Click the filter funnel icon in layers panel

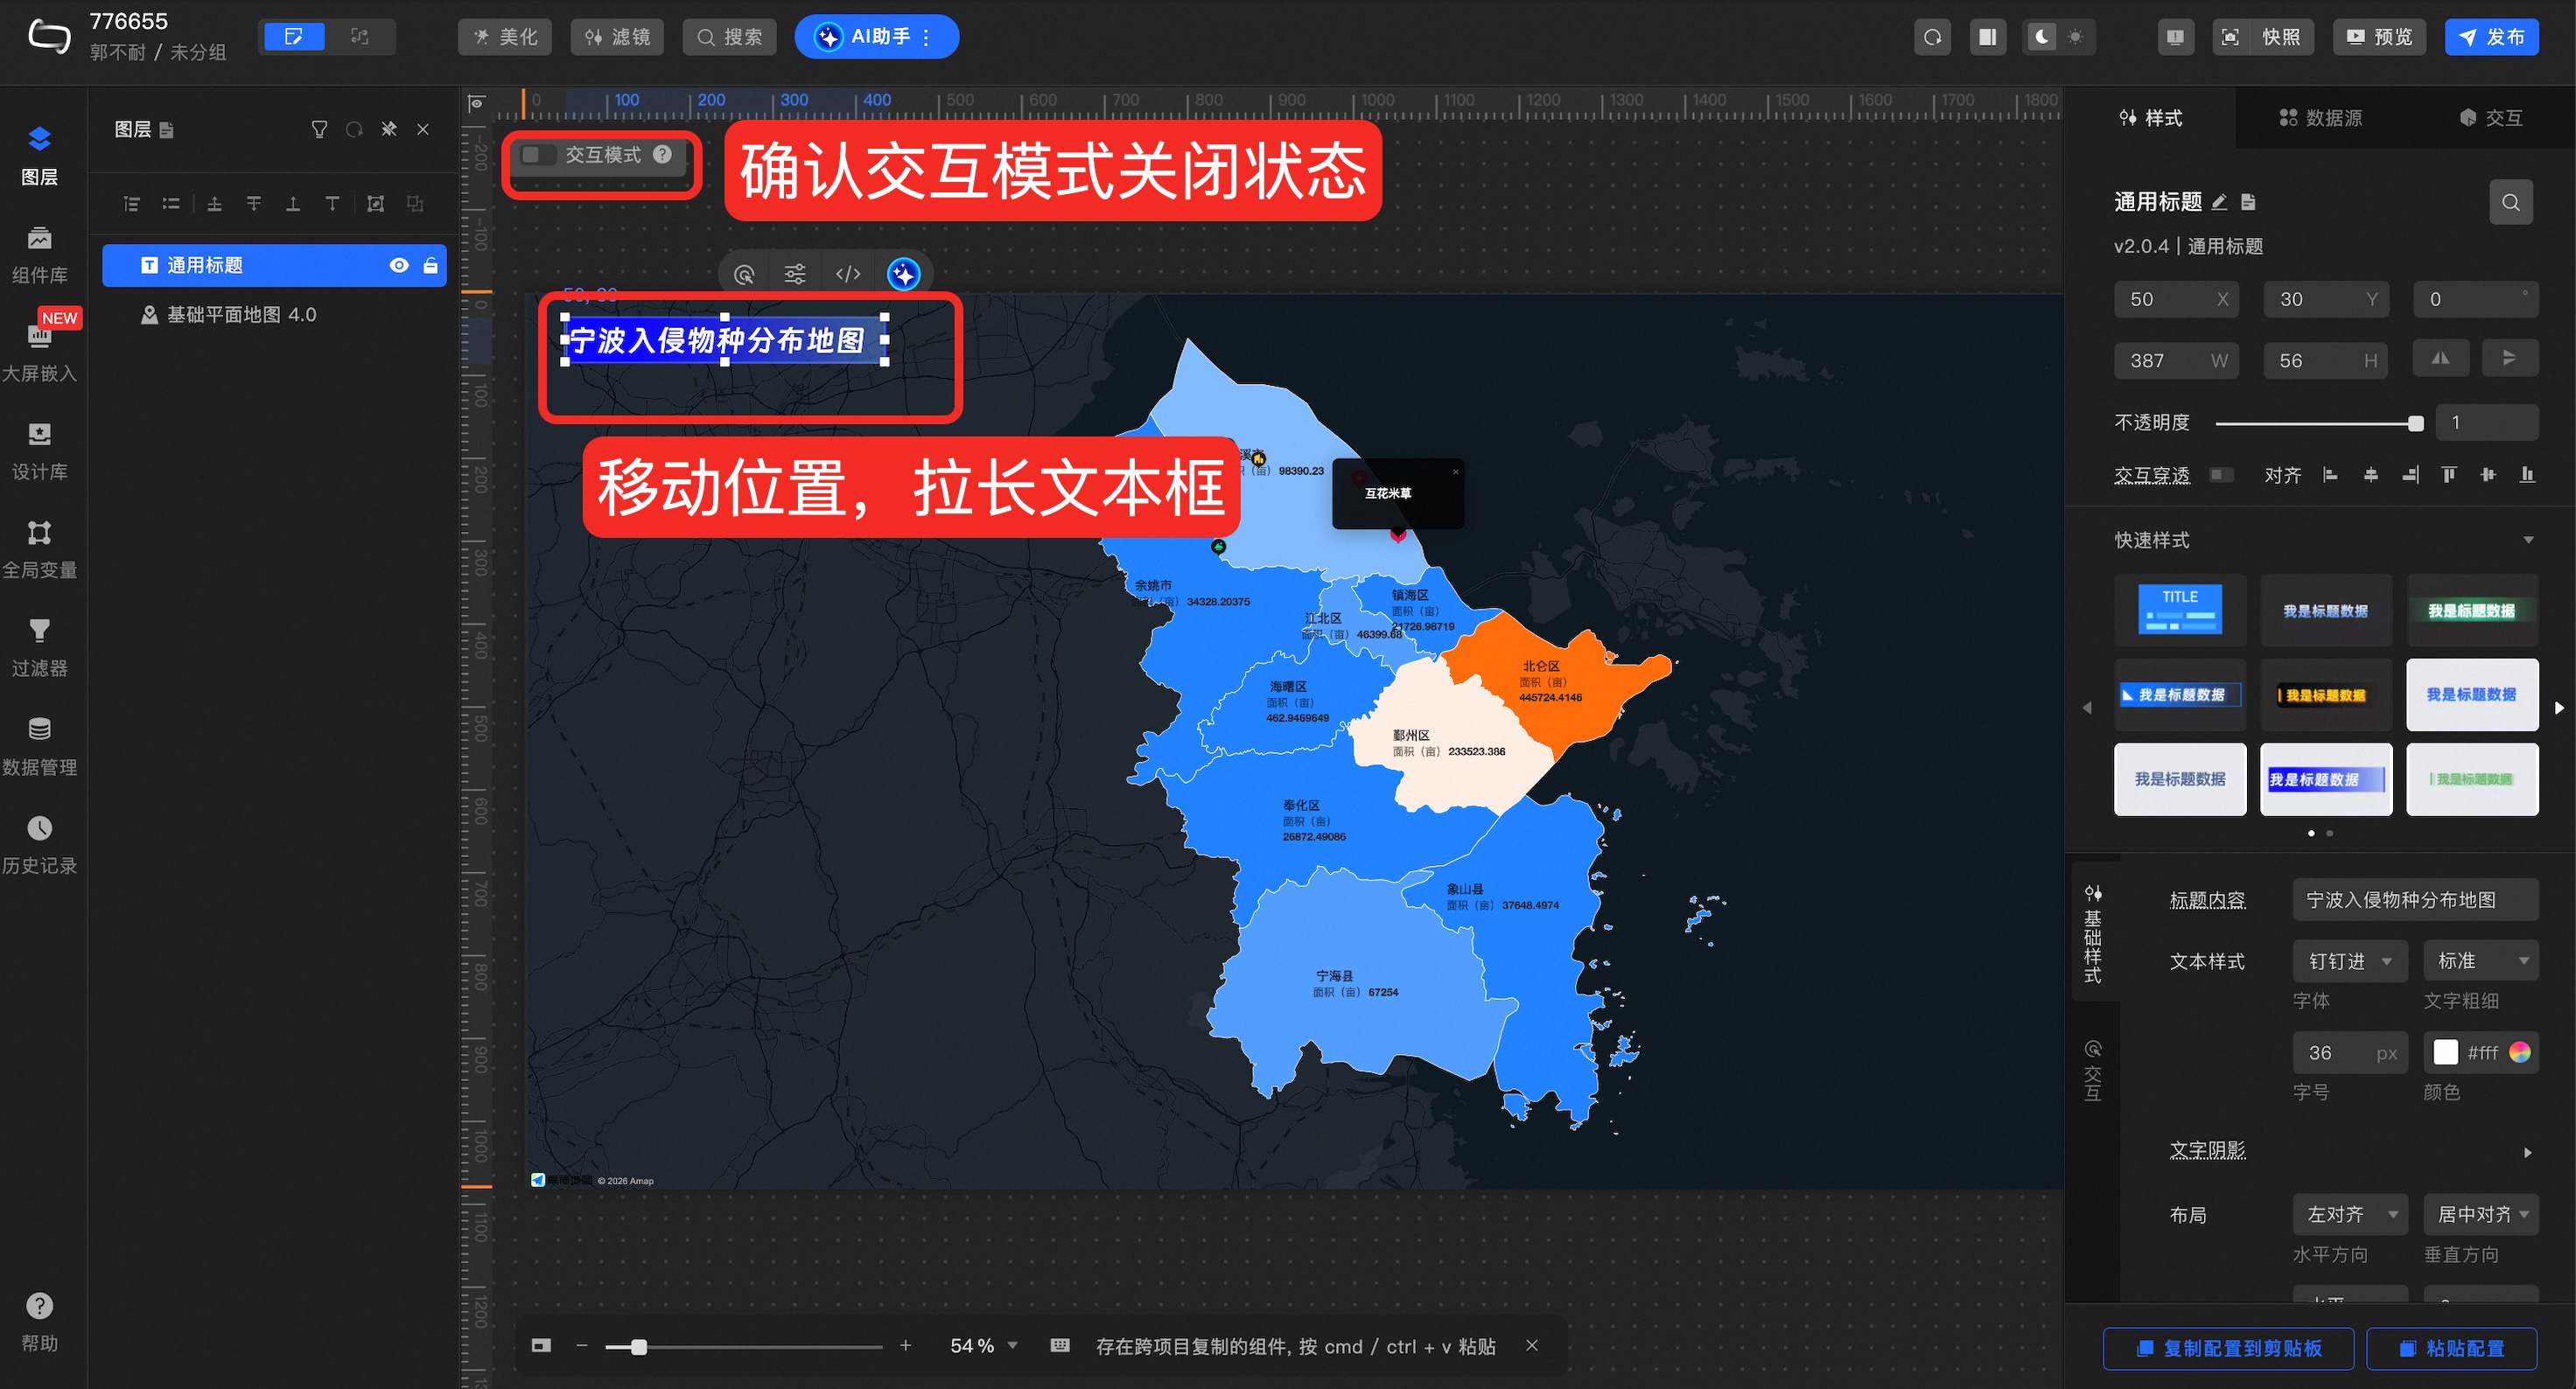point(319,130)
